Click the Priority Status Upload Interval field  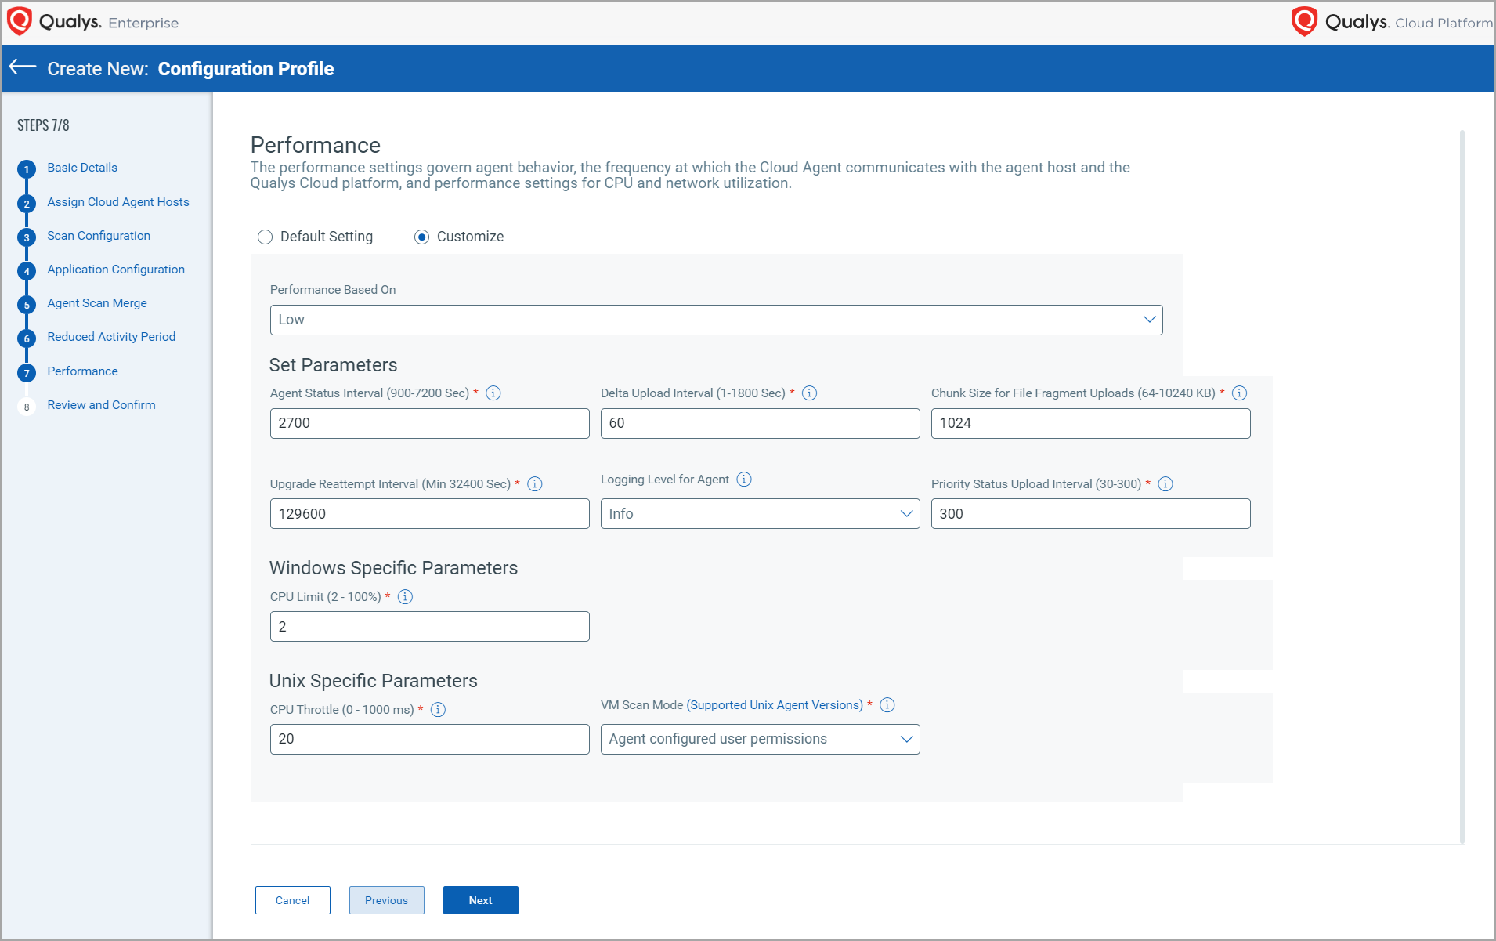click(1090, 514)
